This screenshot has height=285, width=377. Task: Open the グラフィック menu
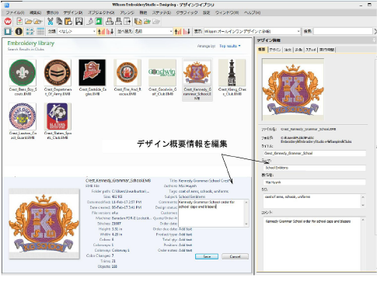[x=187, y=12]
